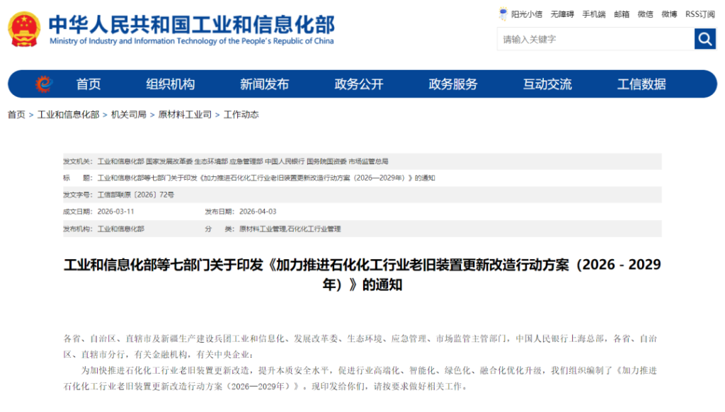The width and height of the screenshot is (725, 412).
Task: Open the 无障碍 accessibility link
Action: [562, 14]
